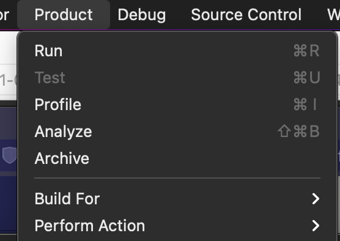Click the ⌘R shortcut hint beside Run
Image resolution: width=340 pixels, height=241 pixels.
point(306,51)
